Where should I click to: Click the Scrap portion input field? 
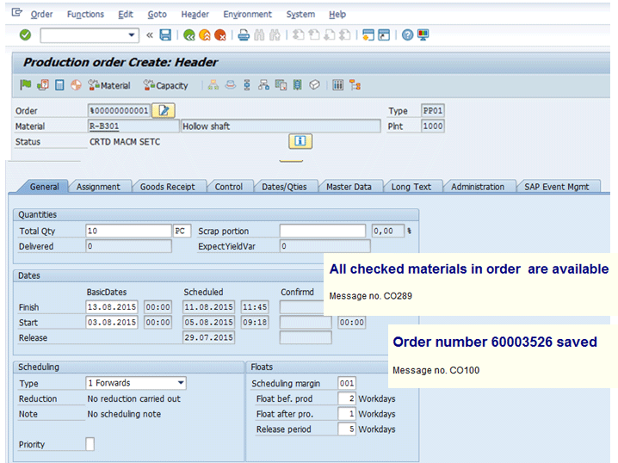point(323,231)
